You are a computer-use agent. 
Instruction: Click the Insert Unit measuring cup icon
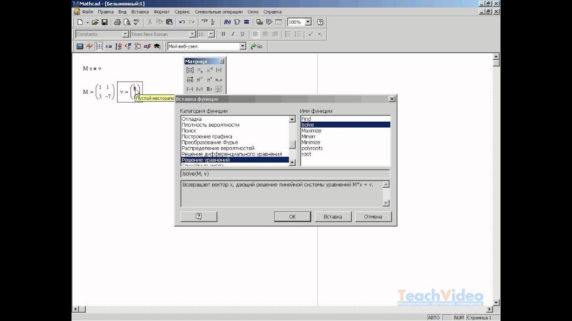tap(237, 22)
